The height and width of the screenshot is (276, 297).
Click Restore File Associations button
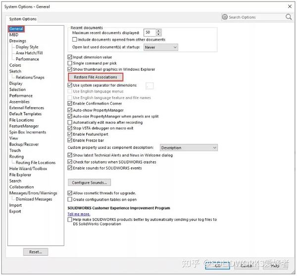96,77
